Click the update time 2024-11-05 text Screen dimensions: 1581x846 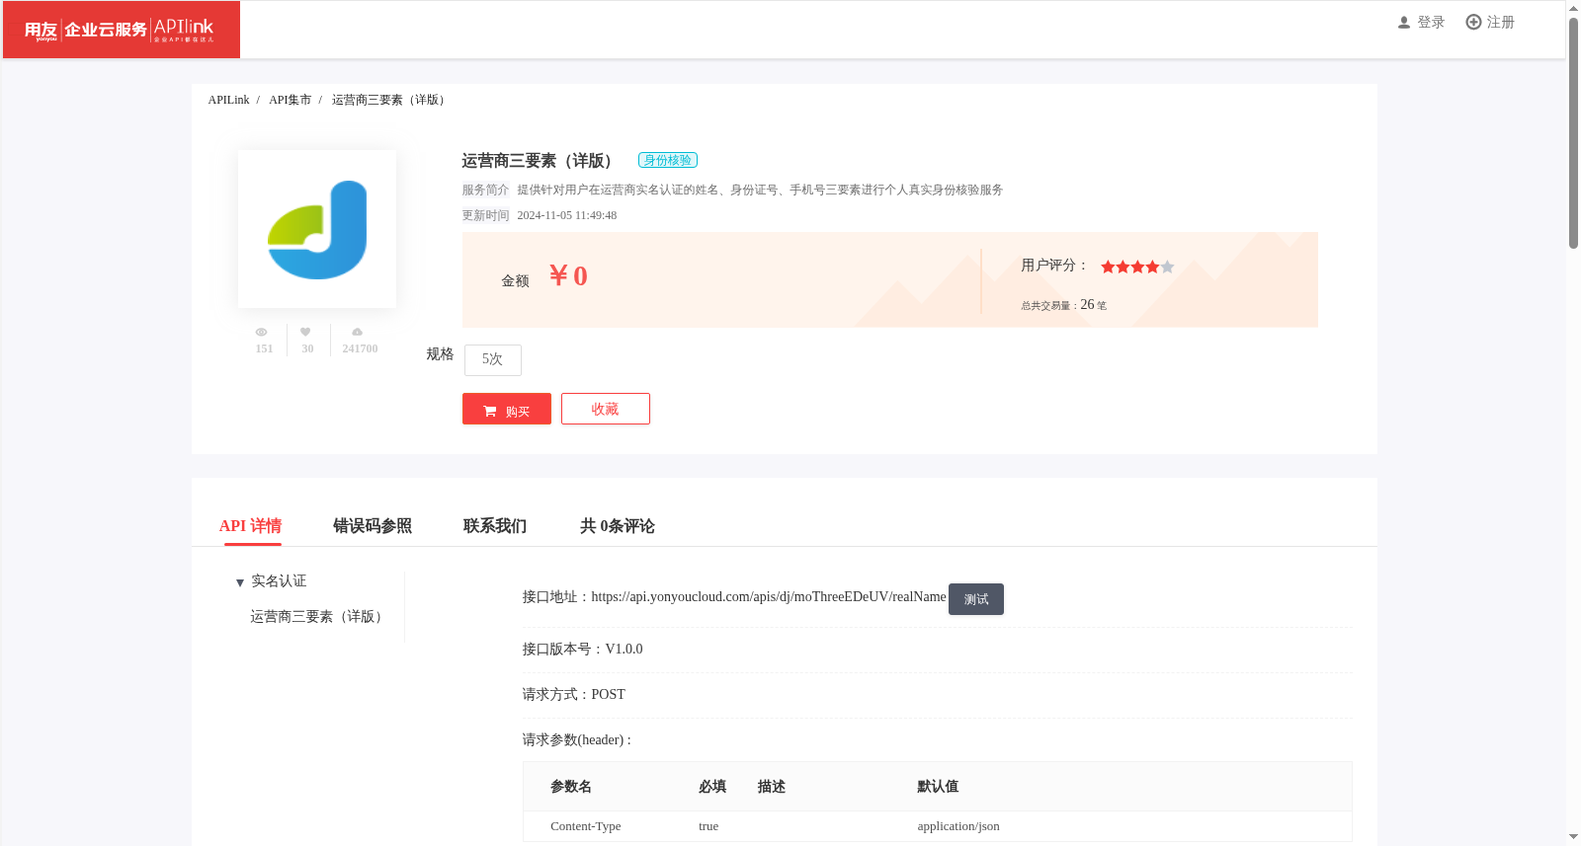[x=567, y=215]
